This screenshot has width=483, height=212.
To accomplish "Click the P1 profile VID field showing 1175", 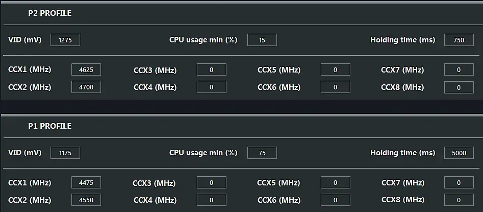I will click(65, 153).
